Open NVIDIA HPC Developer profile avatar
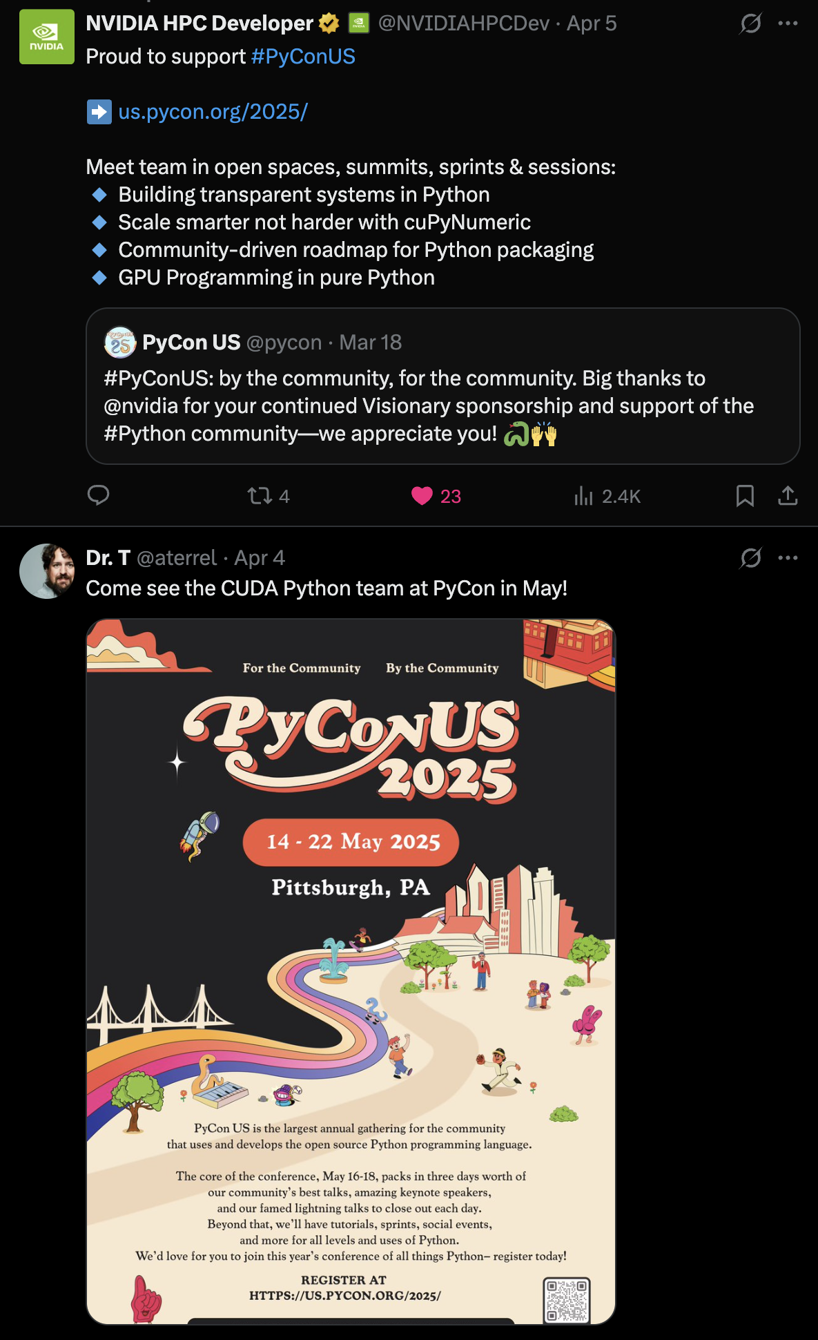818x1340 pixels. coord(47,37)
